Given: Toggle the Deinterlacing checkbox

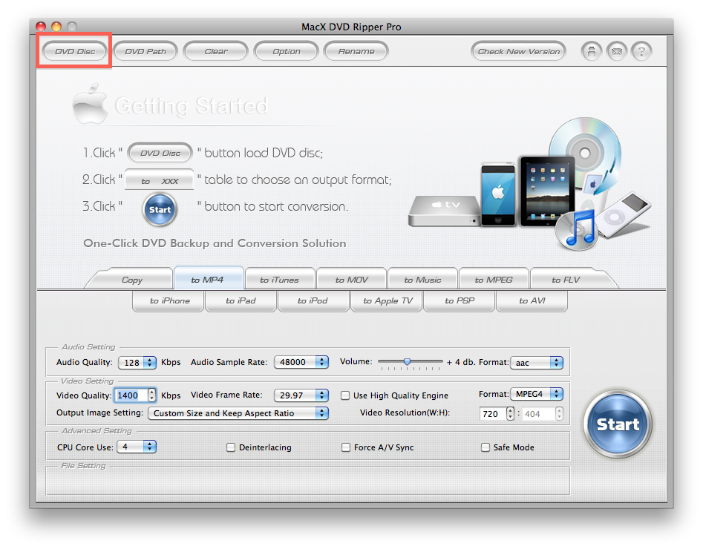Looking at the screenshot, I should point(231,447).
